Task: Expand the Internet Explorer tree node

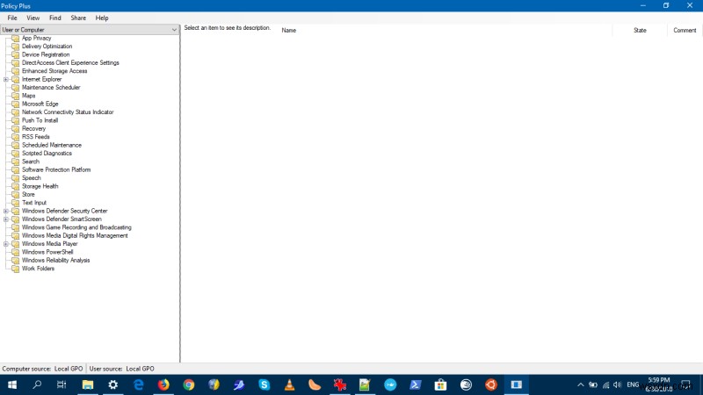Action: 6,79
